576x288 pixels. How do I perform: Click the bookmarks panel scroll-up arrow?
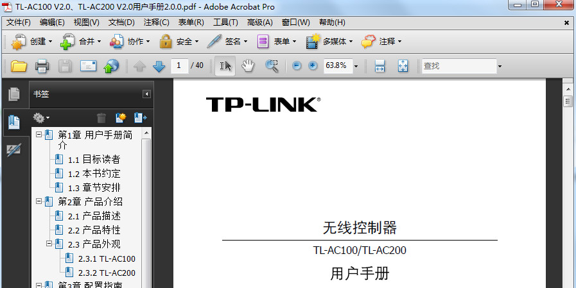tap(146, 133)
